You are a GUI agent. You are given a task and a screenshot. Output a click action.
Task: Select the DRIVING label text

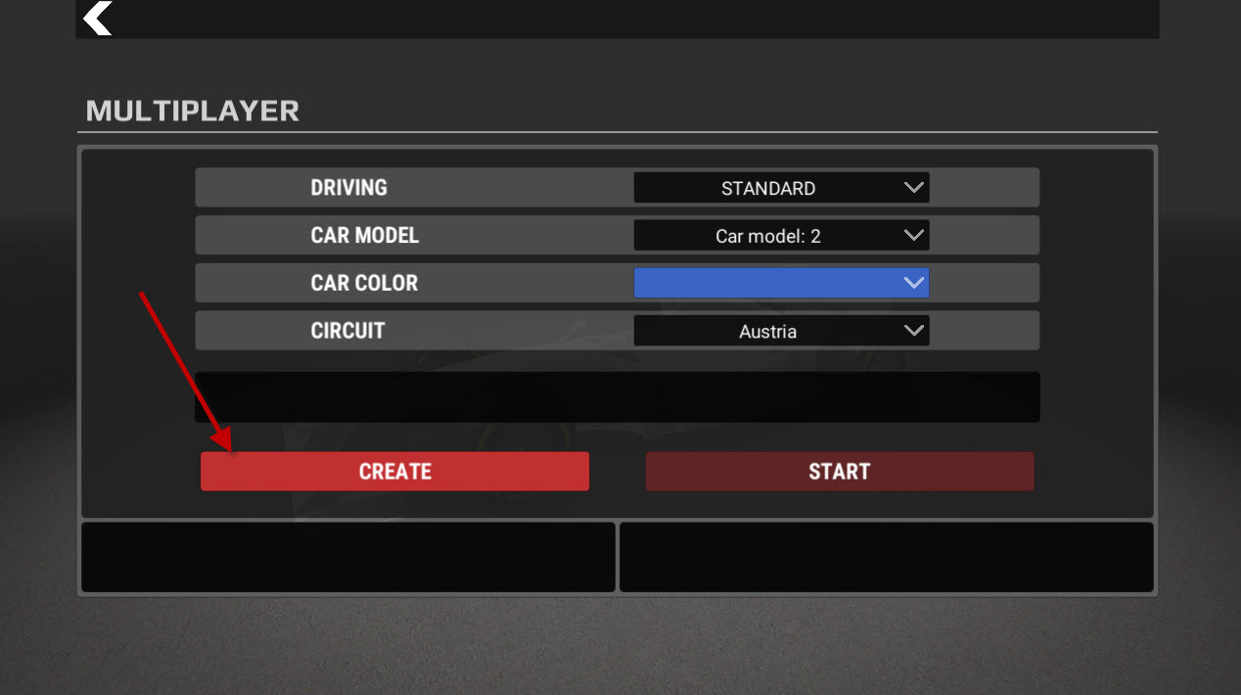coord(349,188)
